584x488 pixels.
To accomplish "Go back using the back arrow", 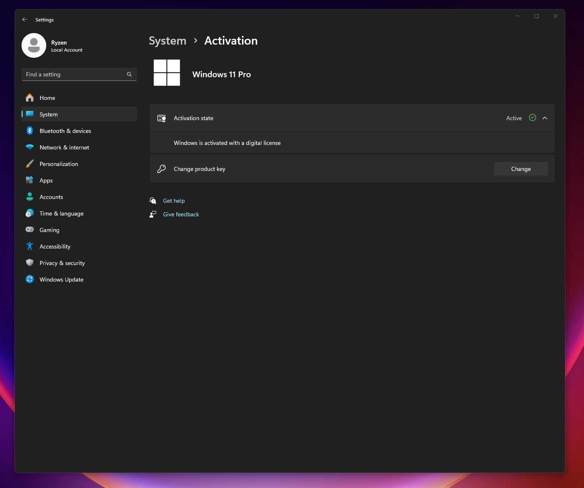I will click(25, 19).
